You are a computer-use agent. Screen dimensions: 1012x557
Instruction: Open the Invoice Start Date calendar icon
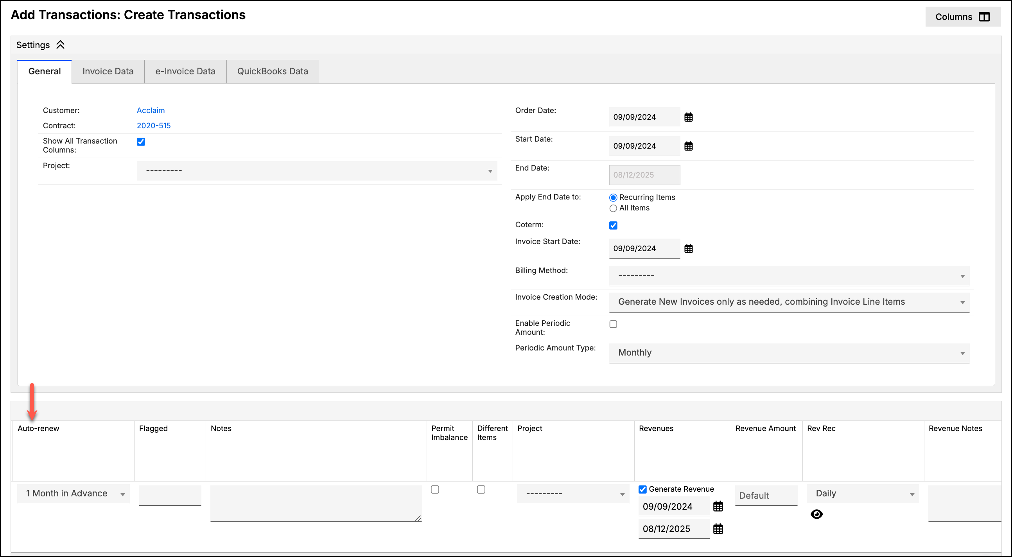688,248
